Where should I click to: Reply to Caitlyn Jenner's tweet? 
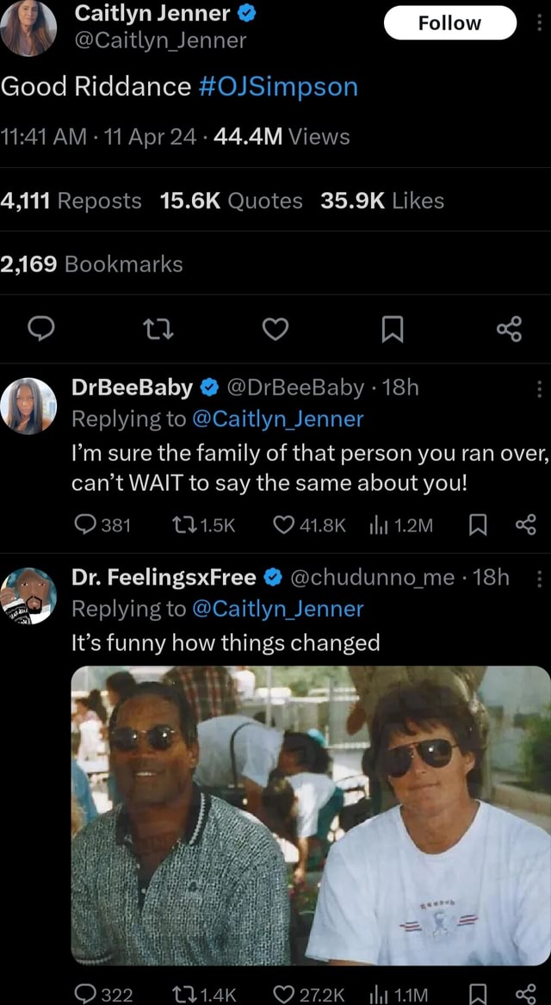(x=41, y=328)
